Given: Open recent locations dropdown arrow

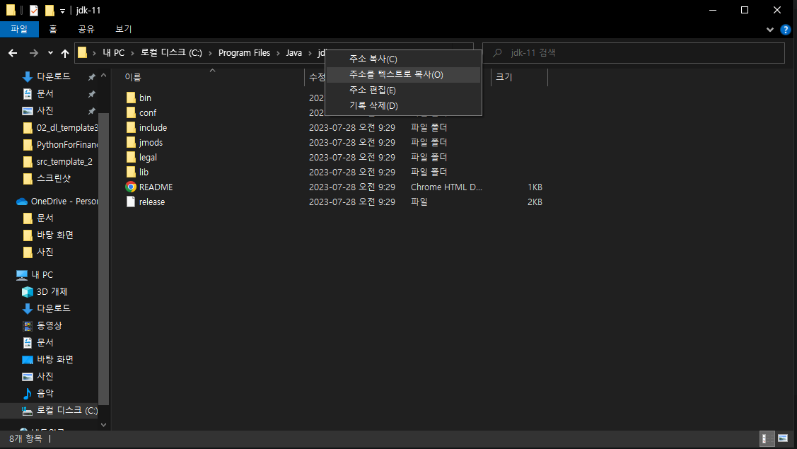Looking at the screenshot, I should pos(50,53).
